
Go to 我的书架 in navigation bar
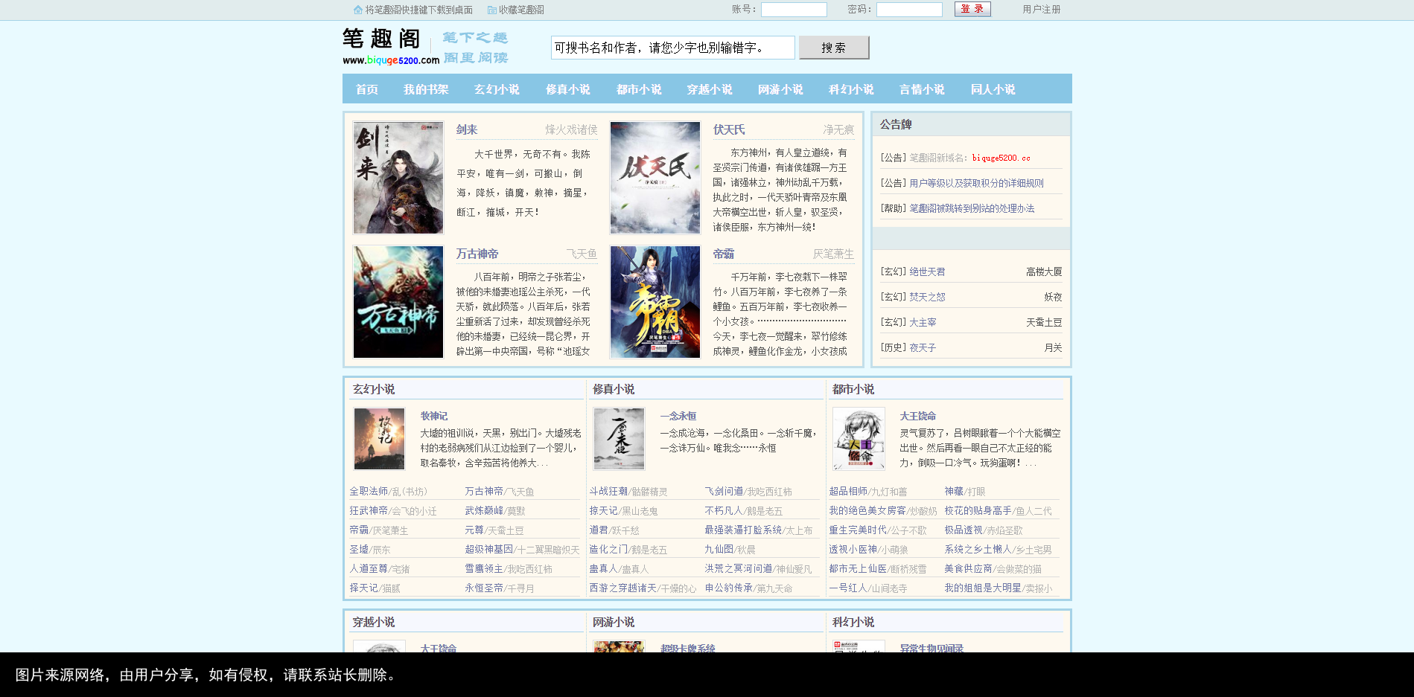[426, 89]
